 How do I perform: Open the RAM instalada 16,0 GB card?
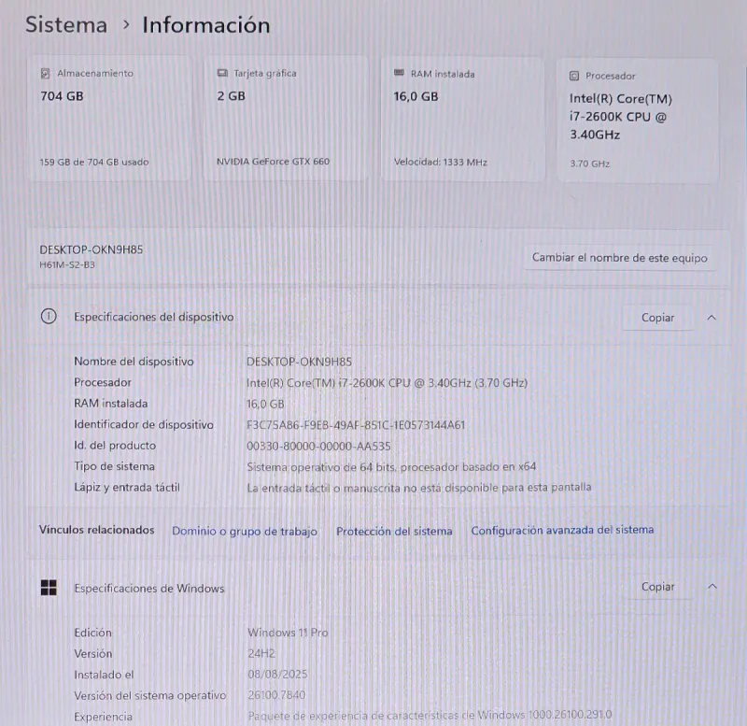pos(462,120)
